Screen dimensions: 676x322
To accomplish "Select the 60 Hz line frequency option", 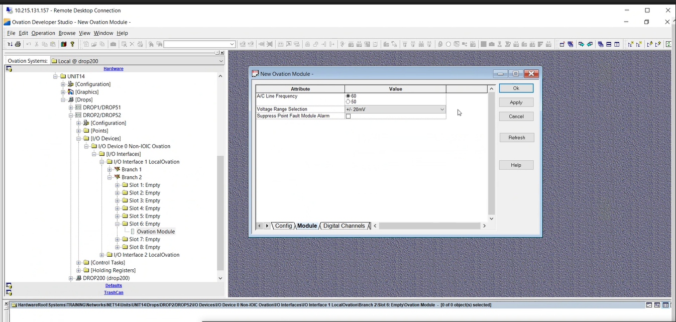I will 348,96.
